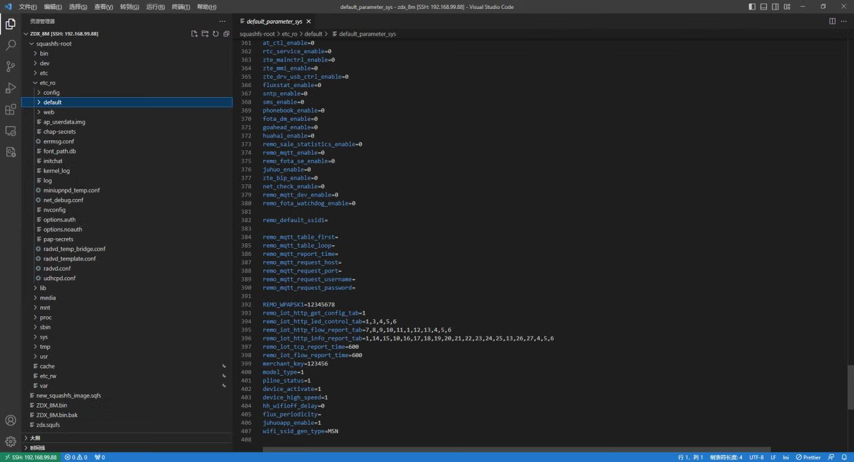This screenshot has height=462, width=854.
Task: Click etc_ro breadcrumb segment
Action: tap(289, 34)
